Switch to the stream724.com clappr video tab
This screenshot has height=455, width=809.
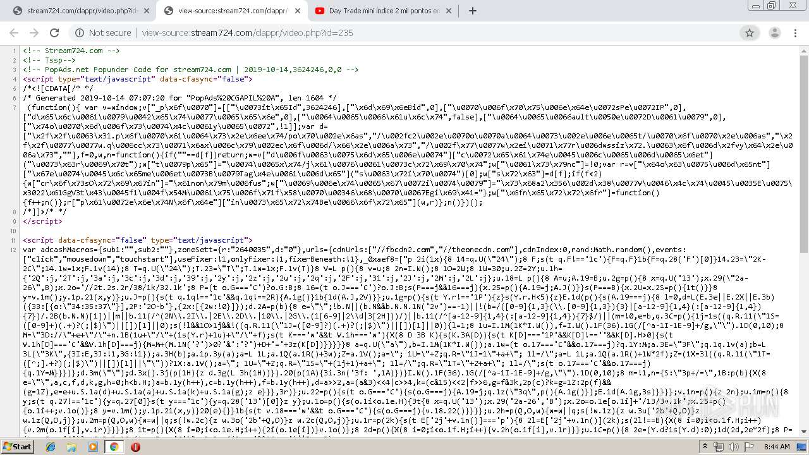tap(81, 11)
